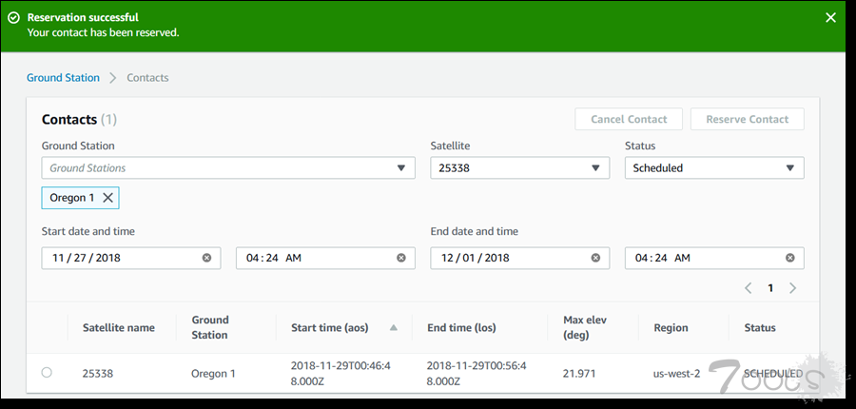The image size is (856, 409).
Task: Remove the Oregon 1 filter tag
Action: click(107, 198)
